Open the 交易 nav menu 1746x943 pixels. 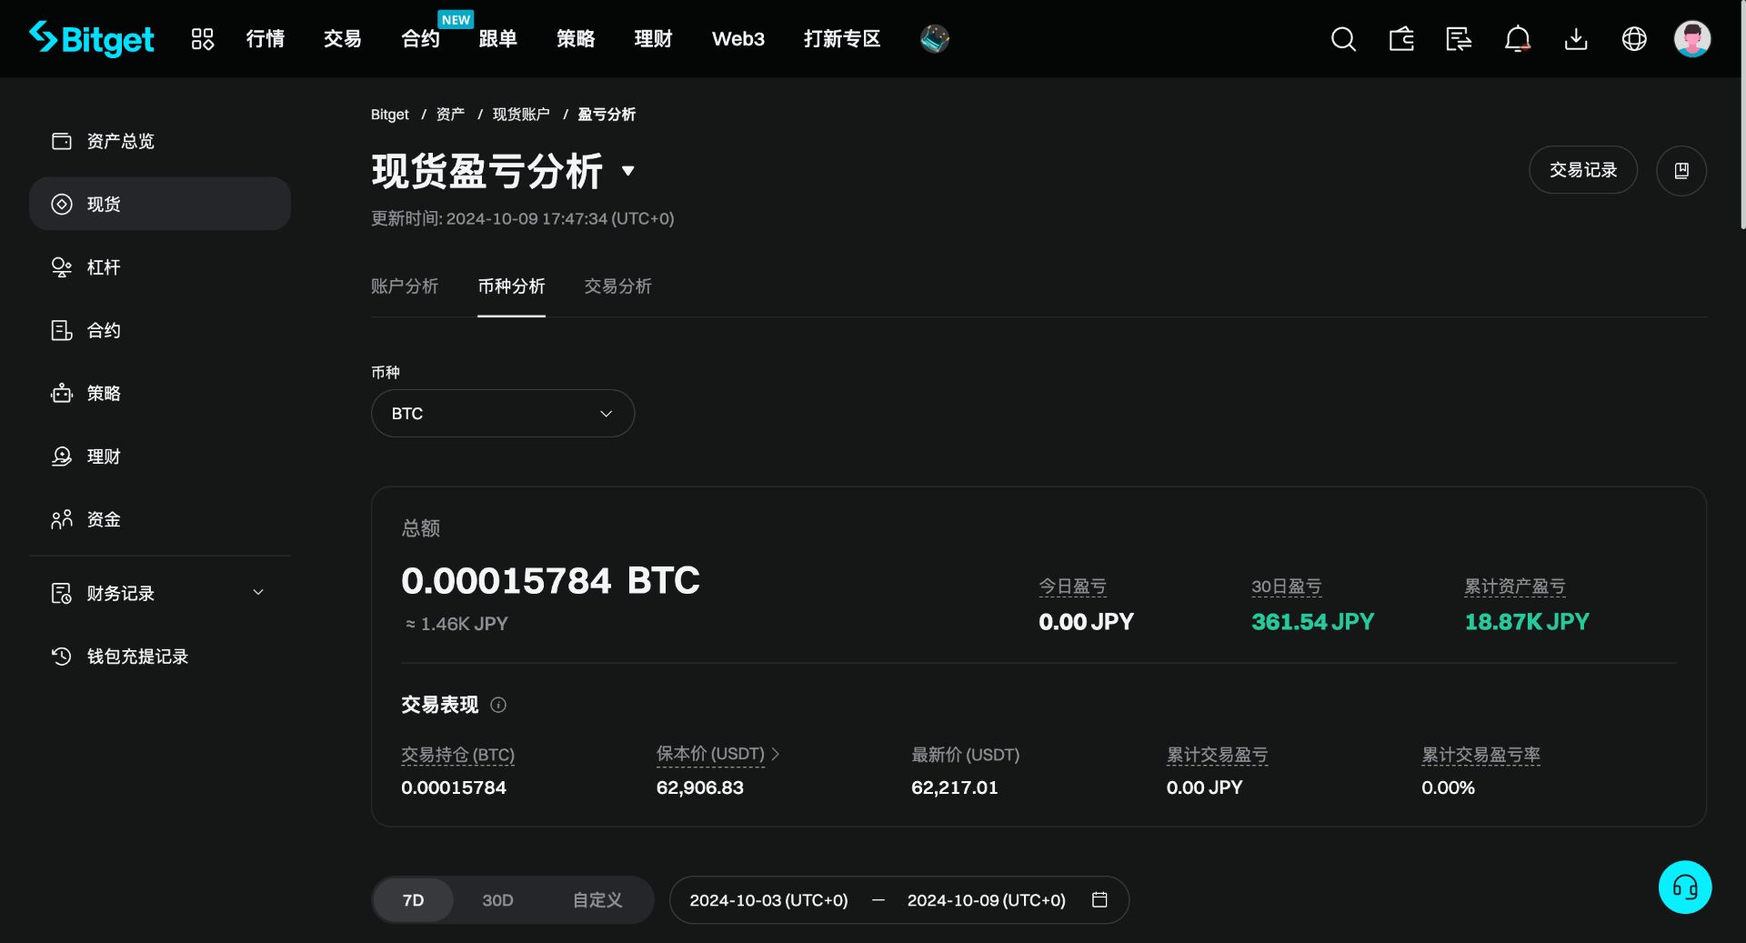point(343,38)
